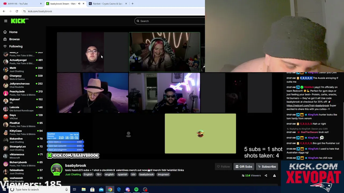Open Lekxxie channel in sidebar
Viewport: 344px width, 193px height.
point(23,109)
